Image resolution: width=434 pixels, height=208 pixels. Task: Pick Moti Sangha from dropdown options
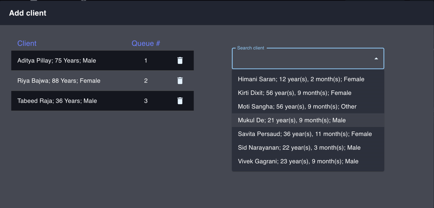coord(297,107)
